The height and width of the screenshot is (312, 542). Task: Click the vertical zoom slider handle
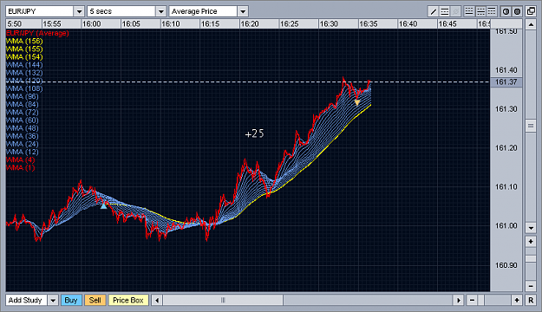click(x=531, y=259)
